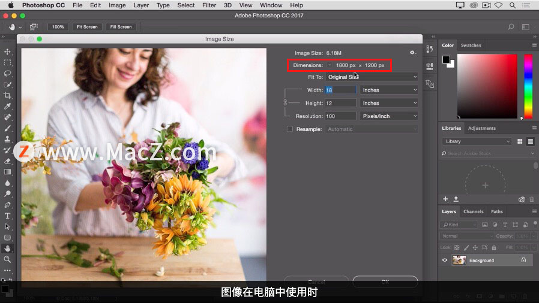Select the Horizontal Type tool
This screenshot has height=303, width=539.
7,216
